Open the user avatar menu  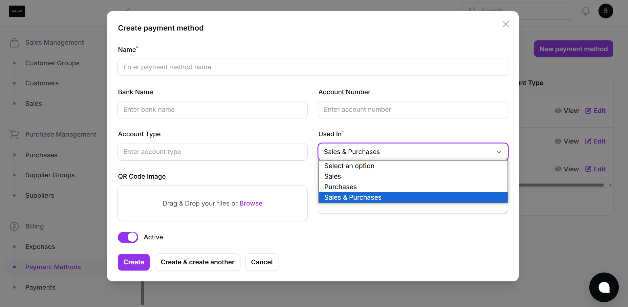[x=606, y=11]
